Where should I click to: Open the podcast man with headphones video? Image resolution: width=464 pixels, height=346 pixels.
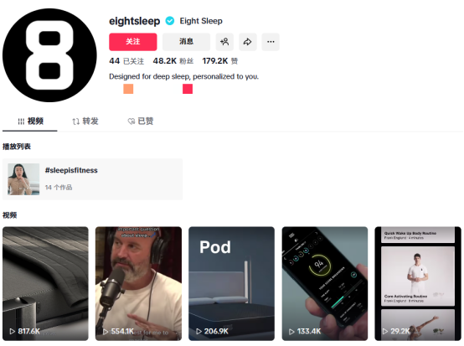(x=138, y=283)
